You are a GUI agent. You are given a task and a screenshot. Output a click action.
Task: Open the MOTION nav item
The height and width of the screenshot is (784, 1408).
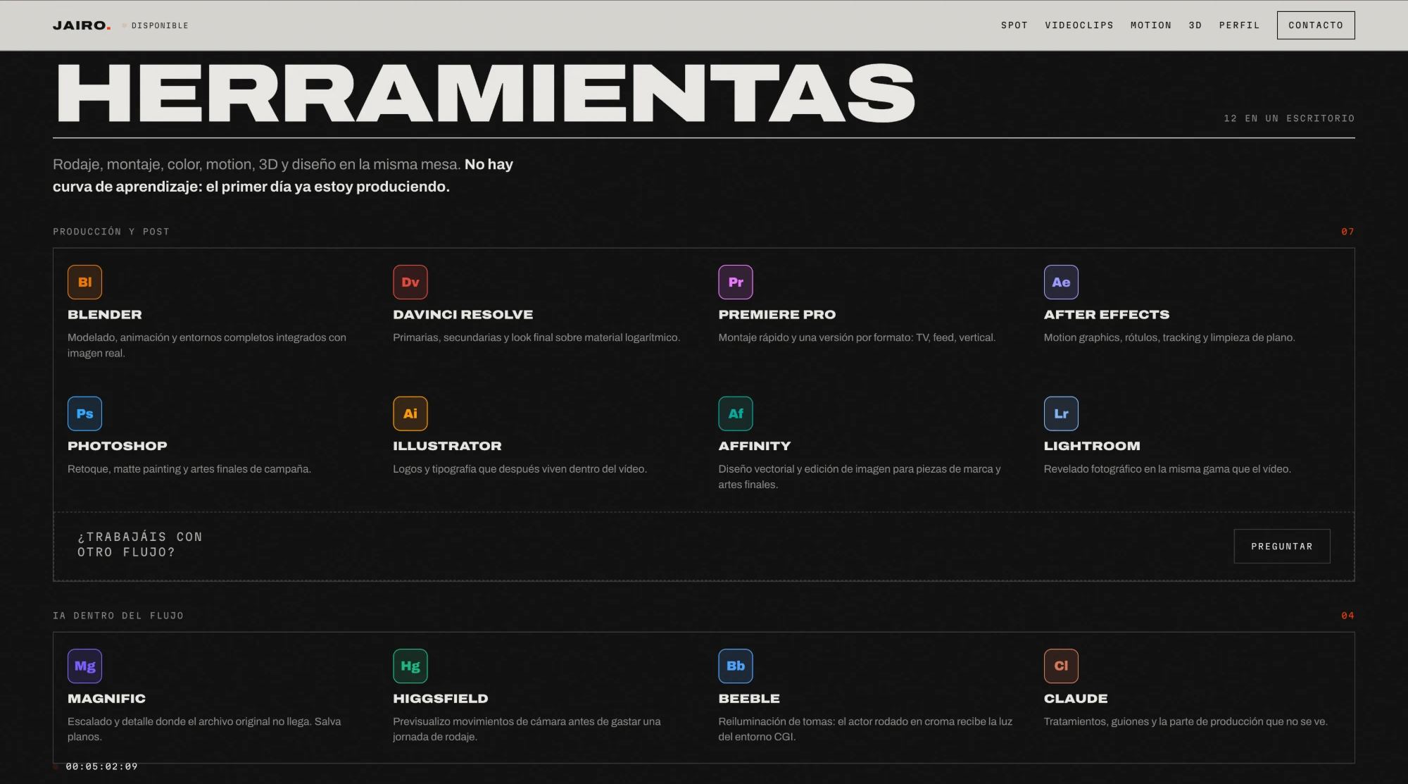1151,25
